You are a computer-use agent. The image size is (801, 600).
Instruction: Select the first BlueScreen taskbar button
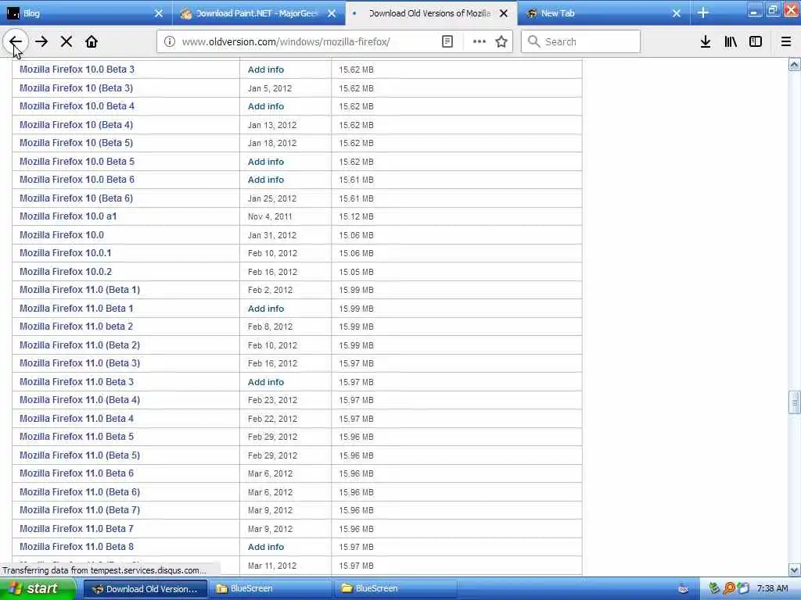click(x=271, y=589)
